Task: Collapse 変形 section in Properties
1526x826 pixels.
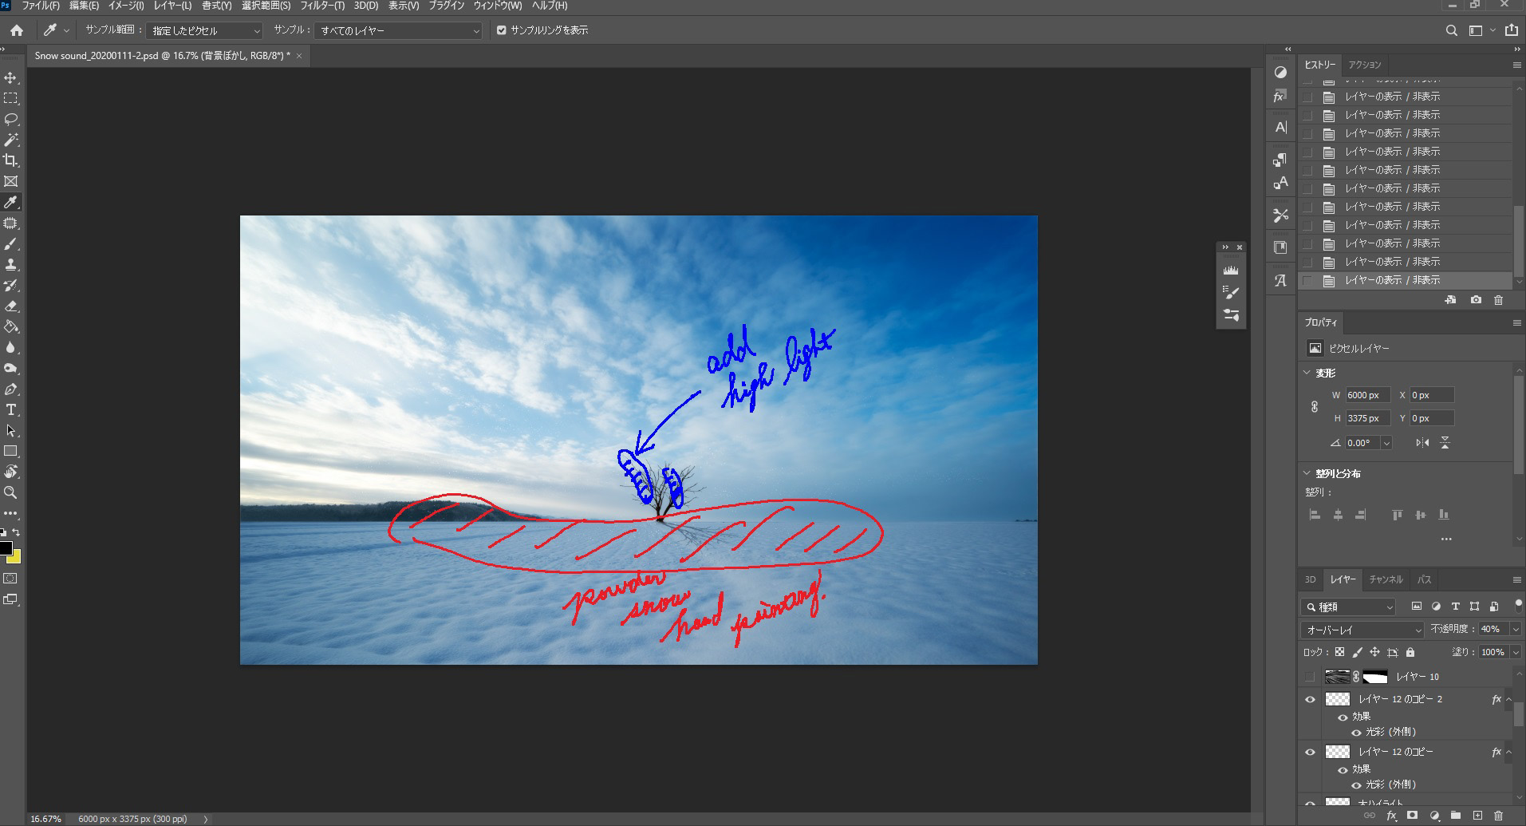Action: point(1307,373)
